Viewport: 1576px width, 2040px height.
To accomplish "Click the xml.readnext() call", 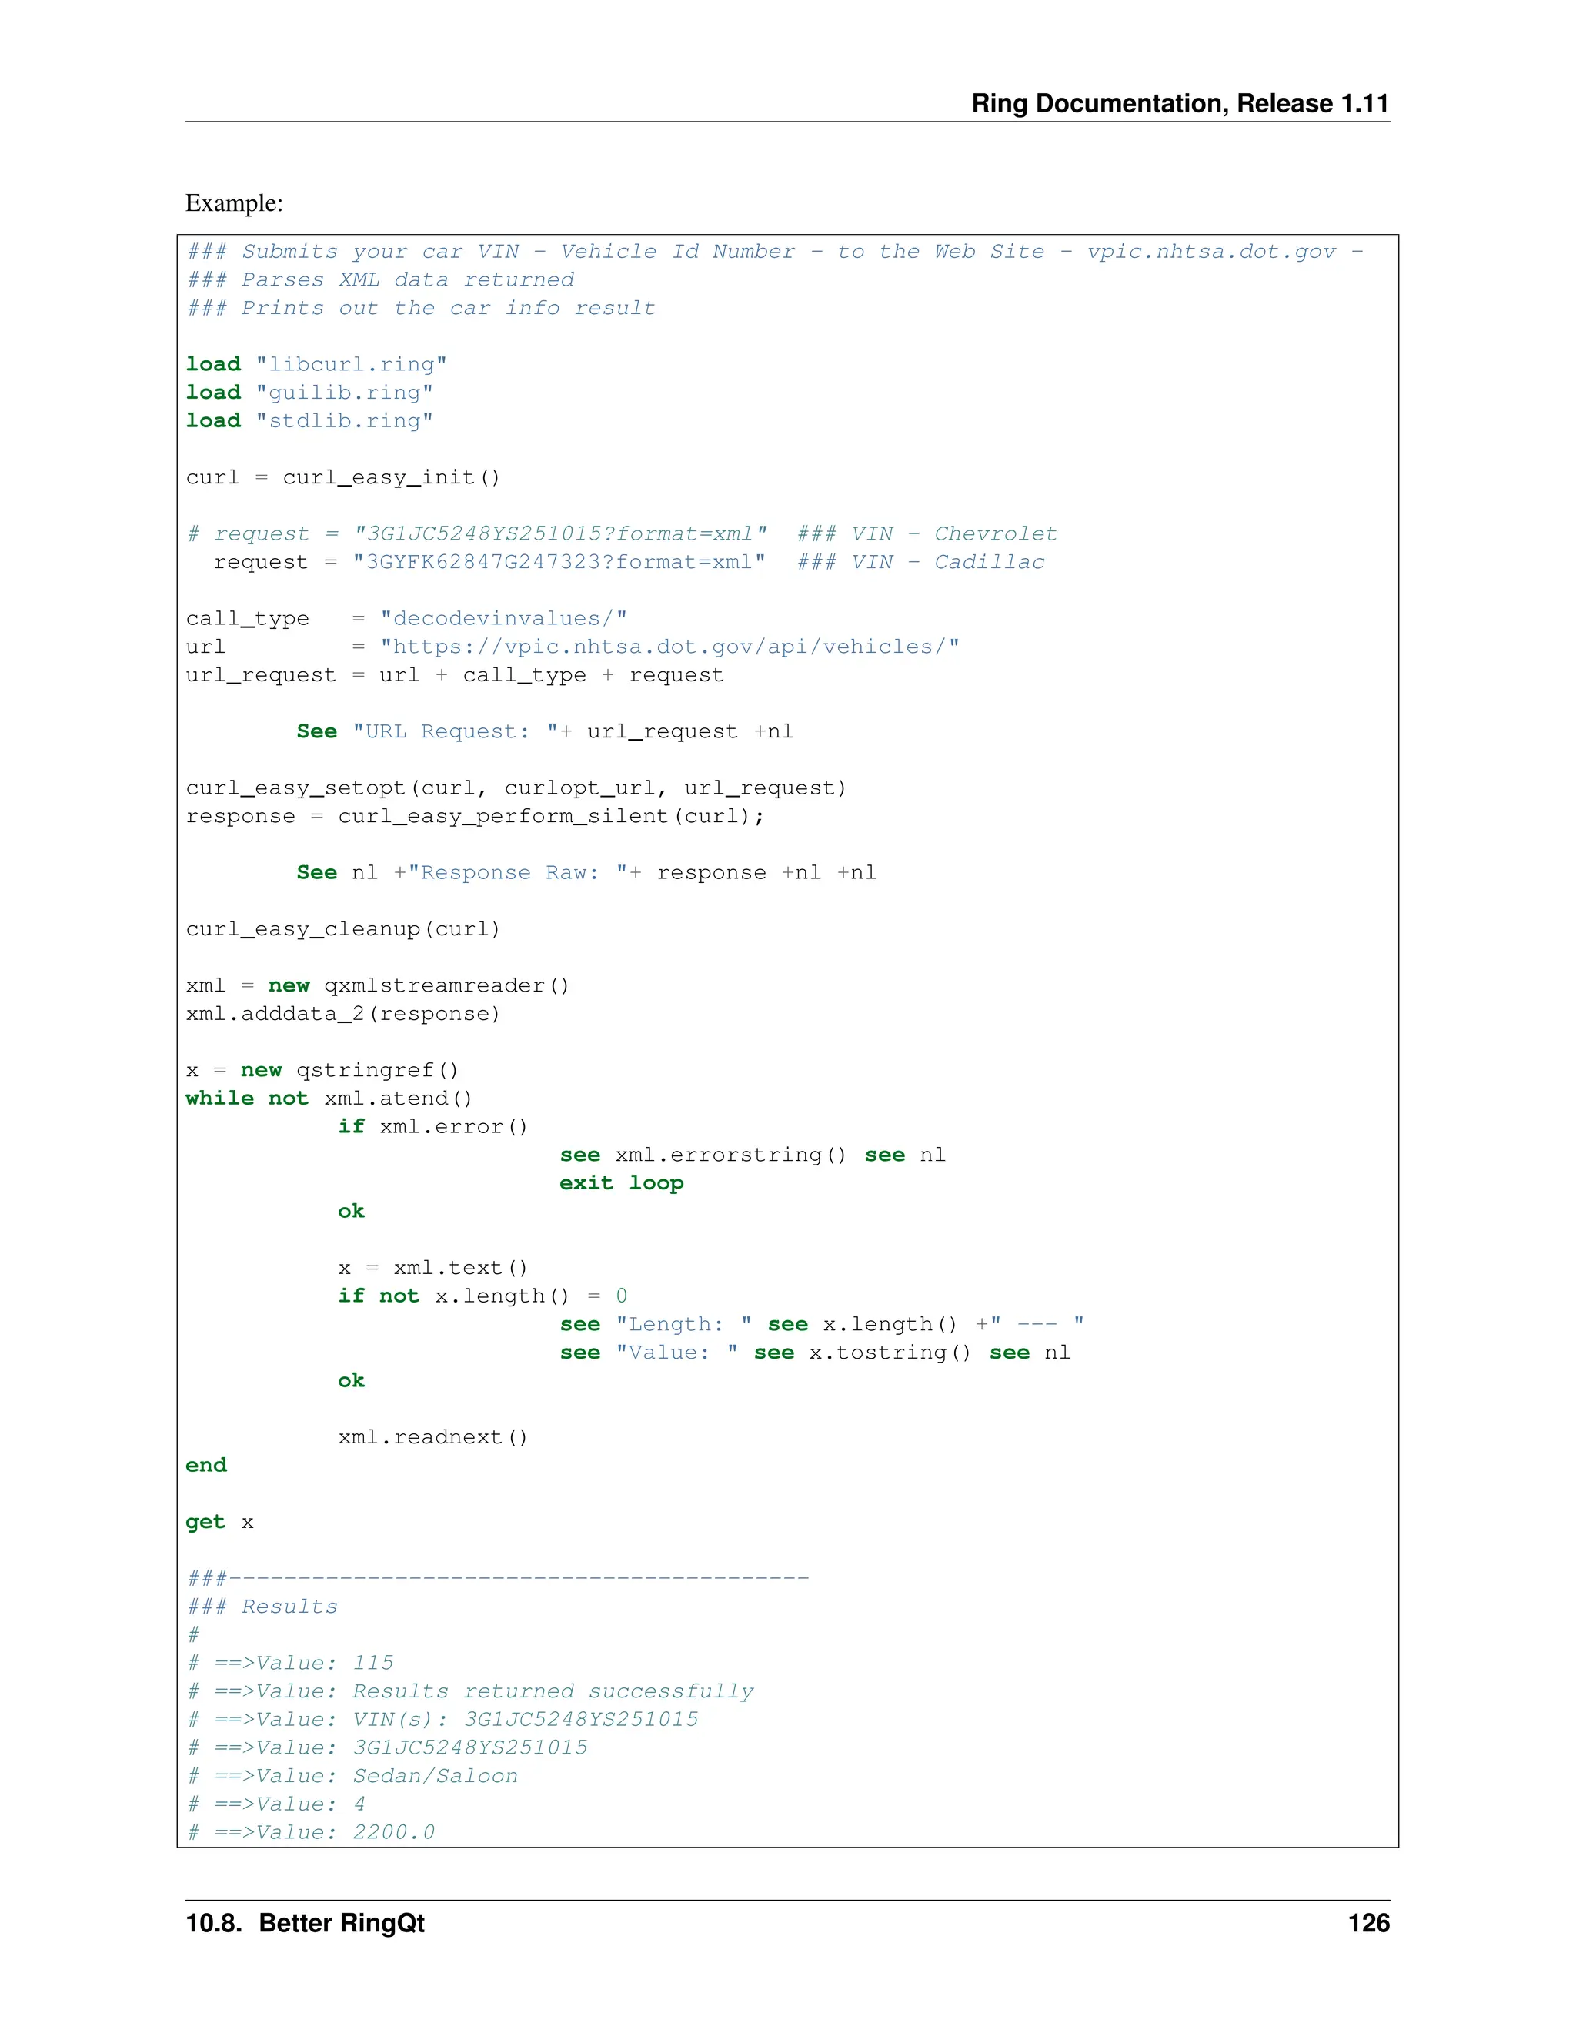I will tap(432, 1437).
